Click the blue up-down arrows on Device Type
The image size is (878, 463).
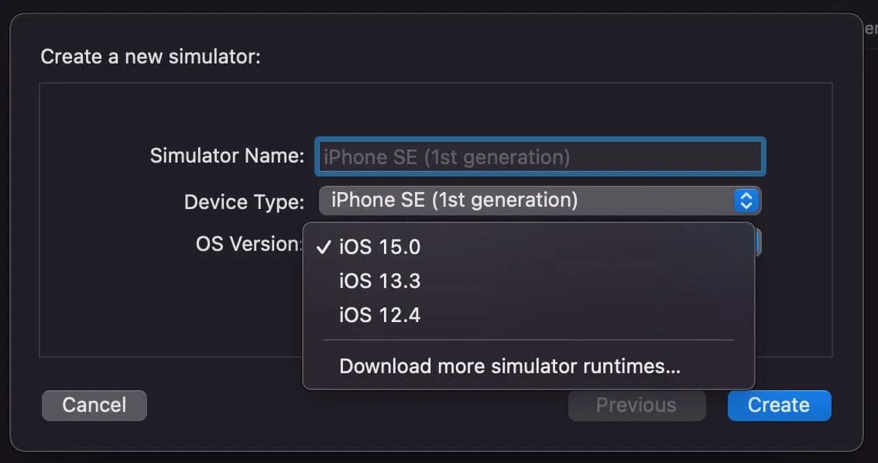click(x=746, y=201)
